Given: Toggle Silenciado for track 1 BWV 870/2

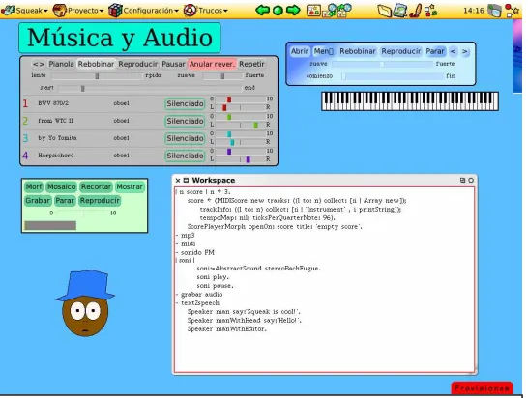Looking at the screenshot, I should click(185, 104).
